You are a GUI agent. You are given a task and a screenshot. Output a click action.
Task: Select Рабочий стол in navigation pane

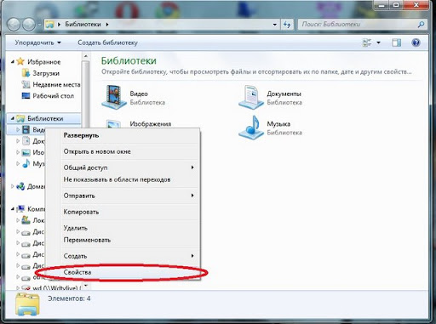pyautogui.click(x=54, y=96)
